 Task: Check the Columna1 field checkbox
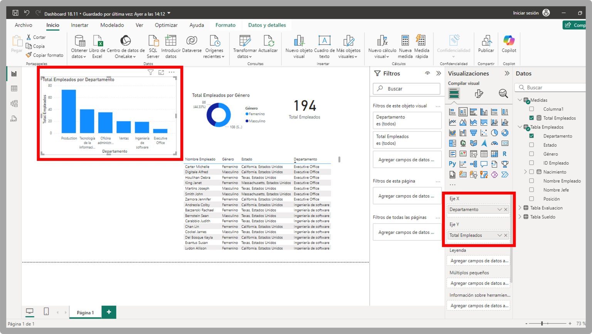(531, 109)
